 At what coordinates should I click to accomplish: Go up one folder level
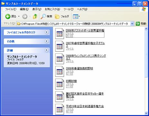point(35,16)
